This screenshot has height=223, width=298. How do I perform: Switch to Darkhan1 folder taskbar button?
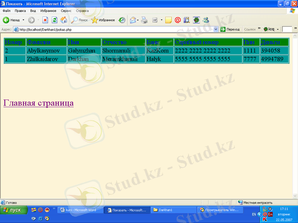(x=174, y=210)
